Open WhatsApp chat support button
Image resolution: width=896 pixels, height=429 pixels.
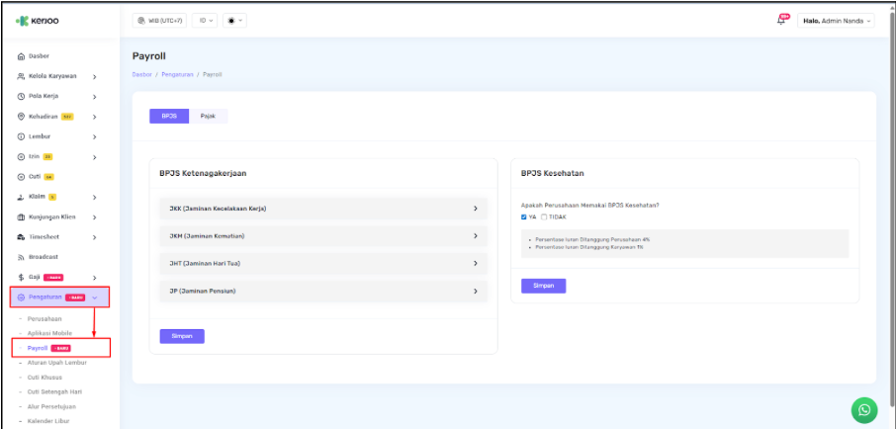864,409
